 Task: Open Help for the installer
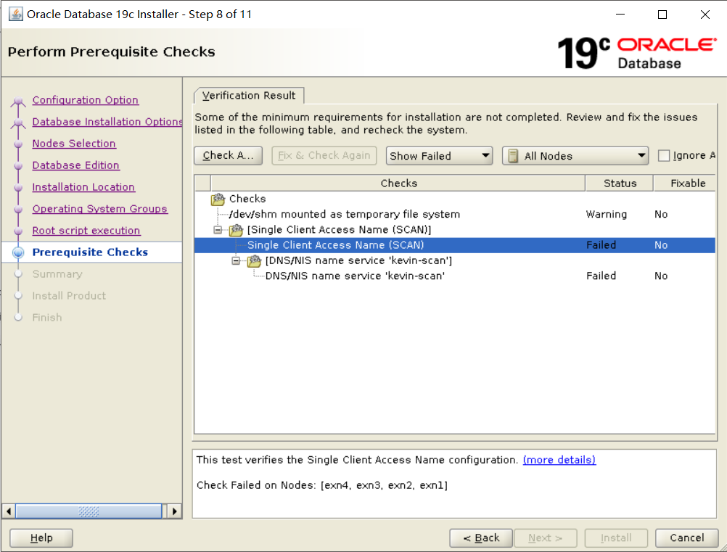point(41,538)
